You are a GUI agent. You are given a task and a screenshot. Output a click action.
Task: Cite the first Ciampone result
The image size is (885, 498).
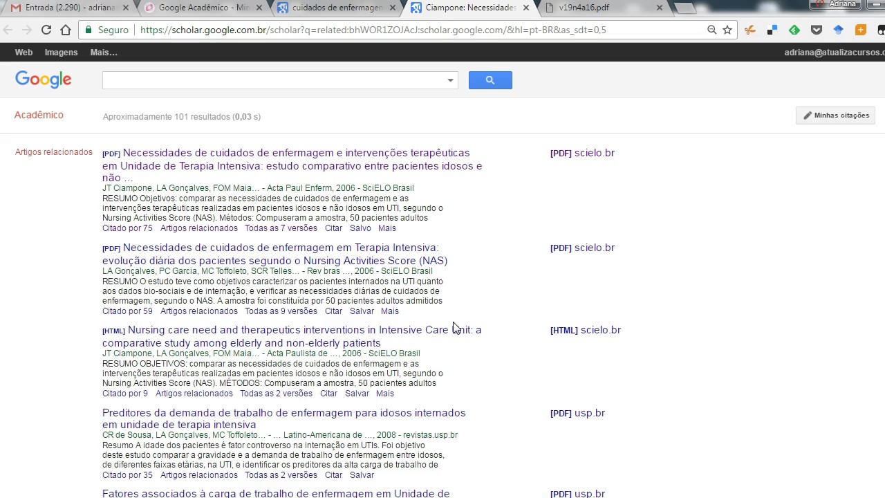click(x=333, y=228)
